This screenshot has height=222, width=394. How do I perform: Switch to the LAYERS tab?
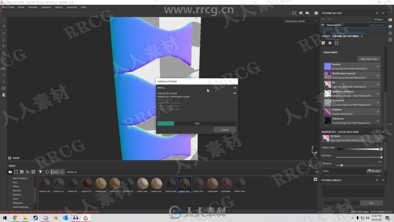(x=326, y=36)
